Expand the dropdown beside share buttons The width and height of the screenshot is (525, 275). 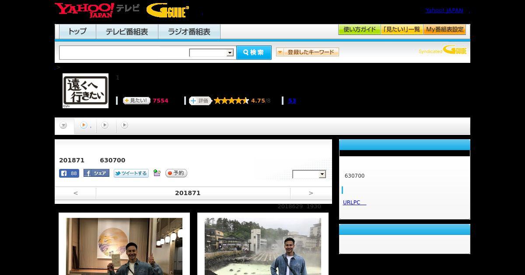(309, 174)
